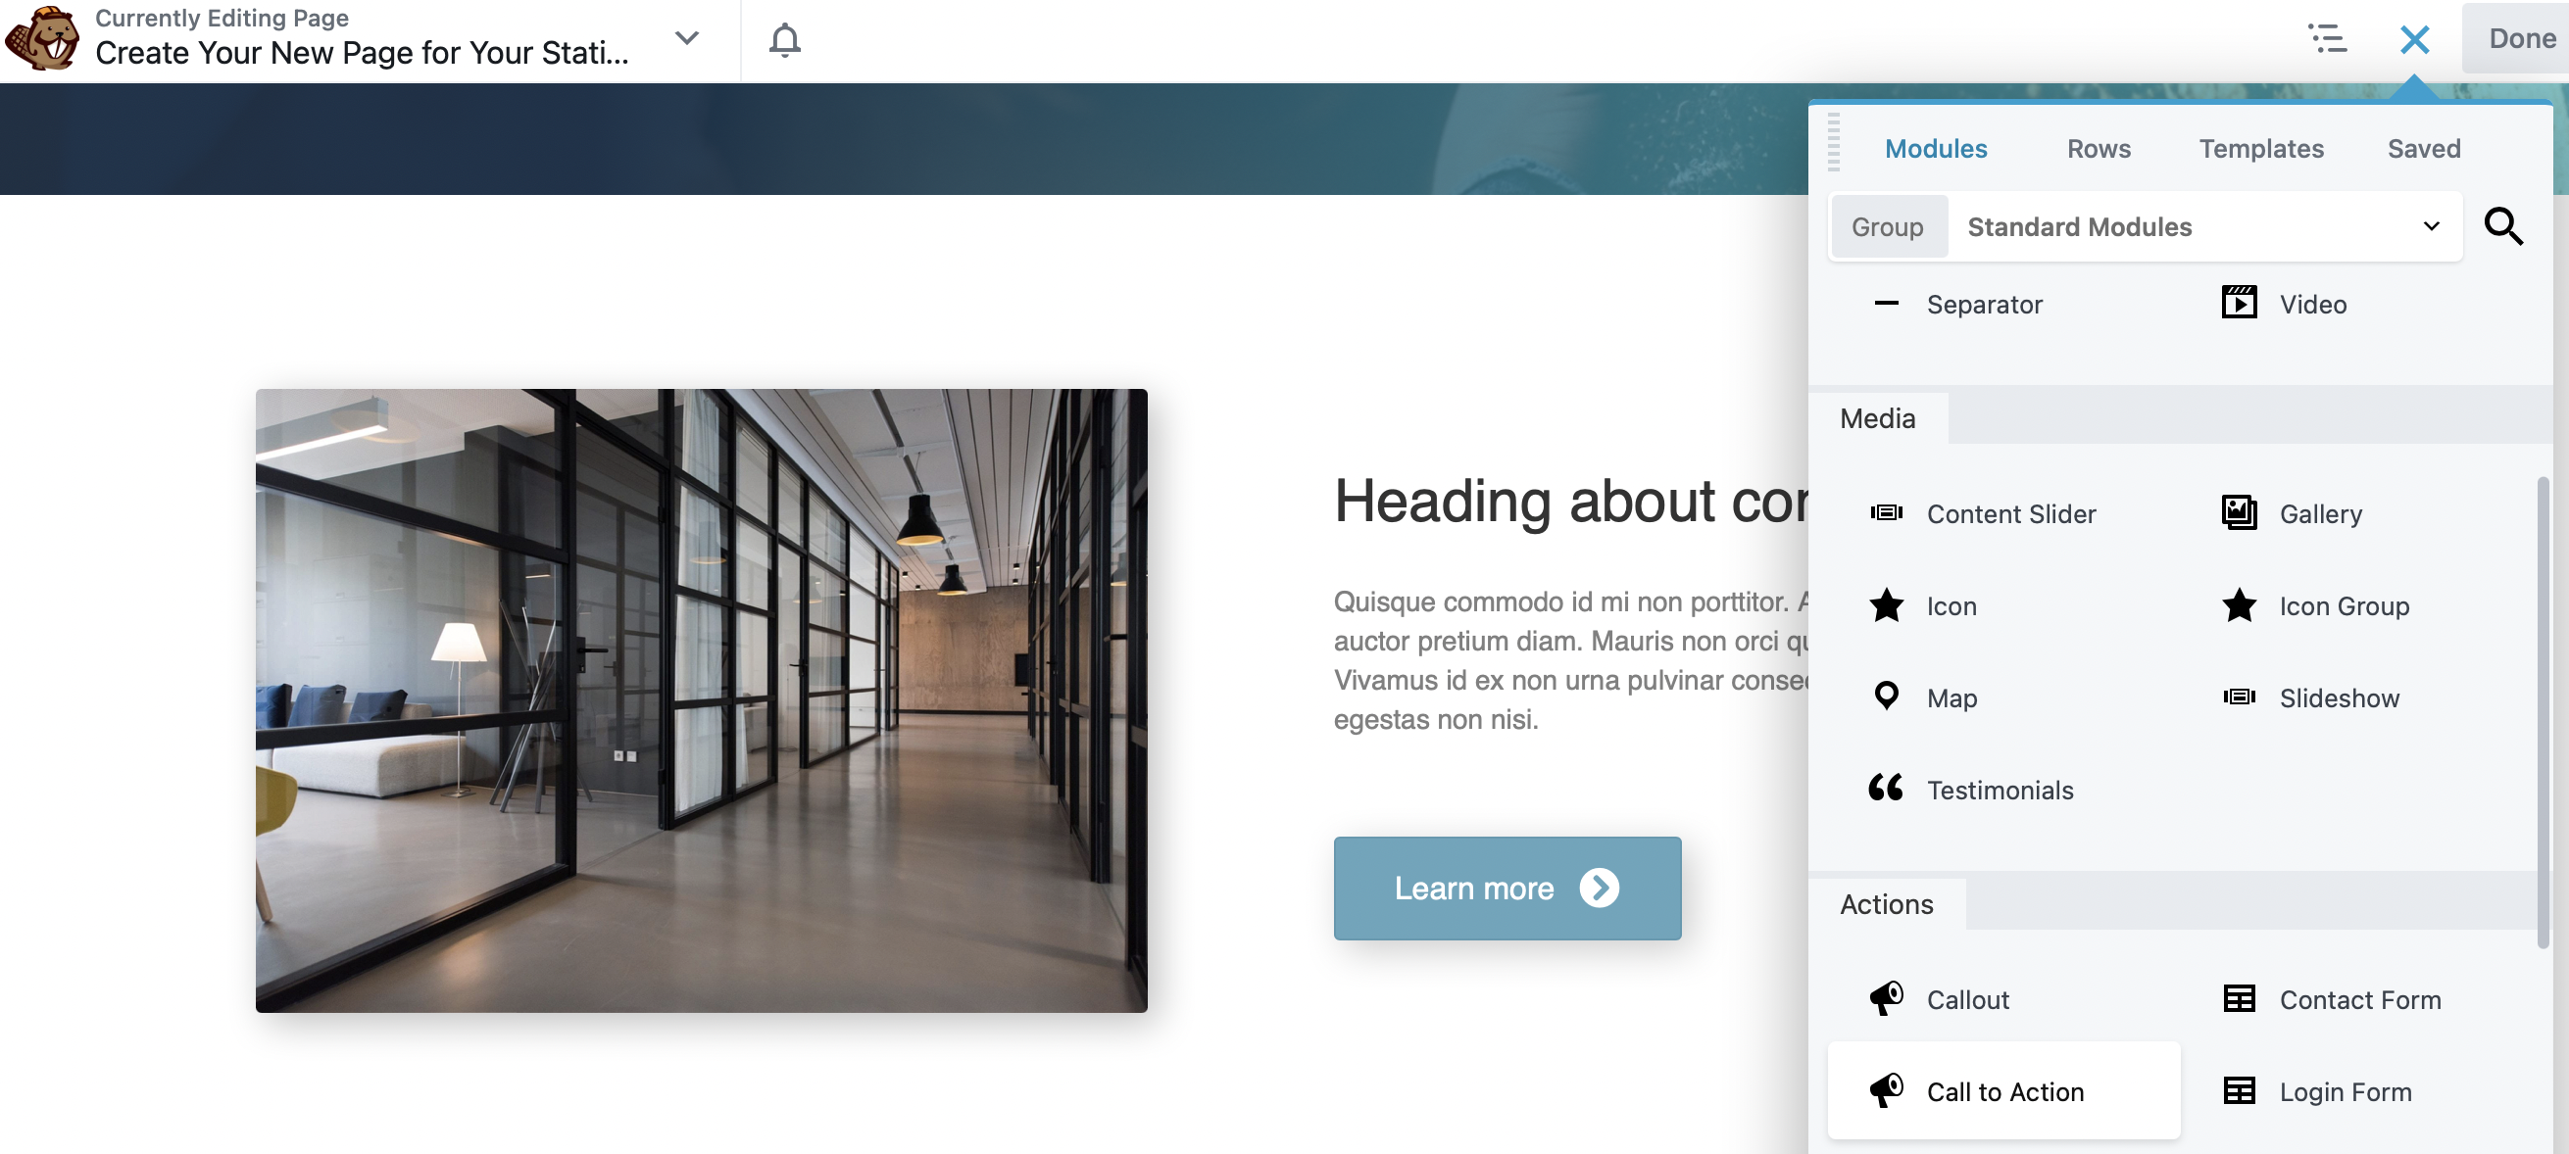Click the close X button in editor
2569x1154 pixels.
pyautogui.click(x=2415, y=37)
